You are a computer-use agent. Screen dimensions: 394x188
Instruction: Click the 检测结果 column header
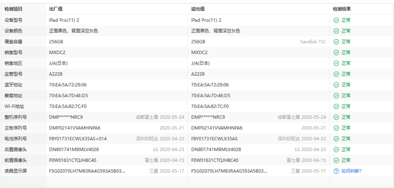pos(342,9)
